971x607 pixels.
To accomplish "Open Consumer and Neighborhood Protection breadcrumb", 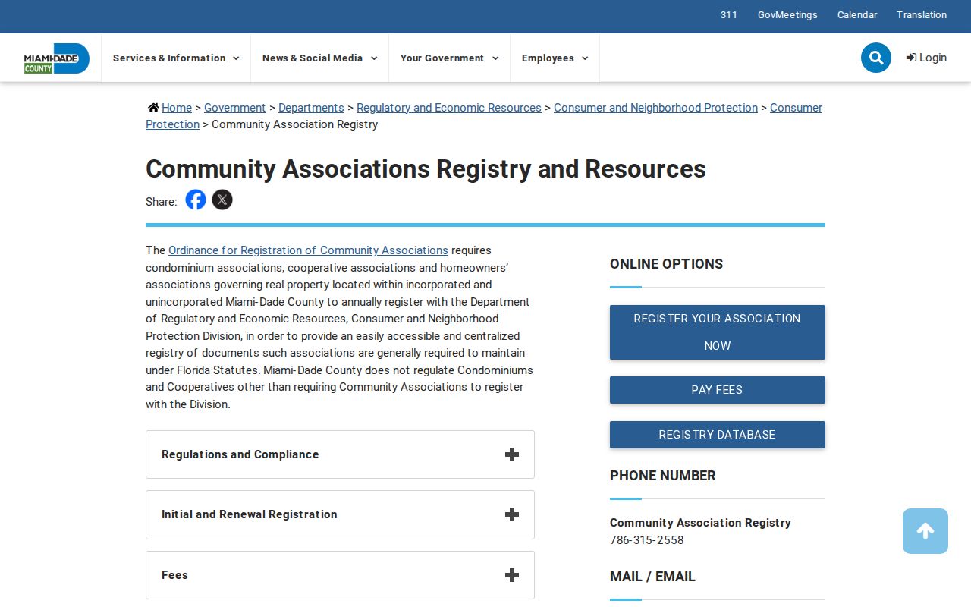I will [x=655, y=108].
